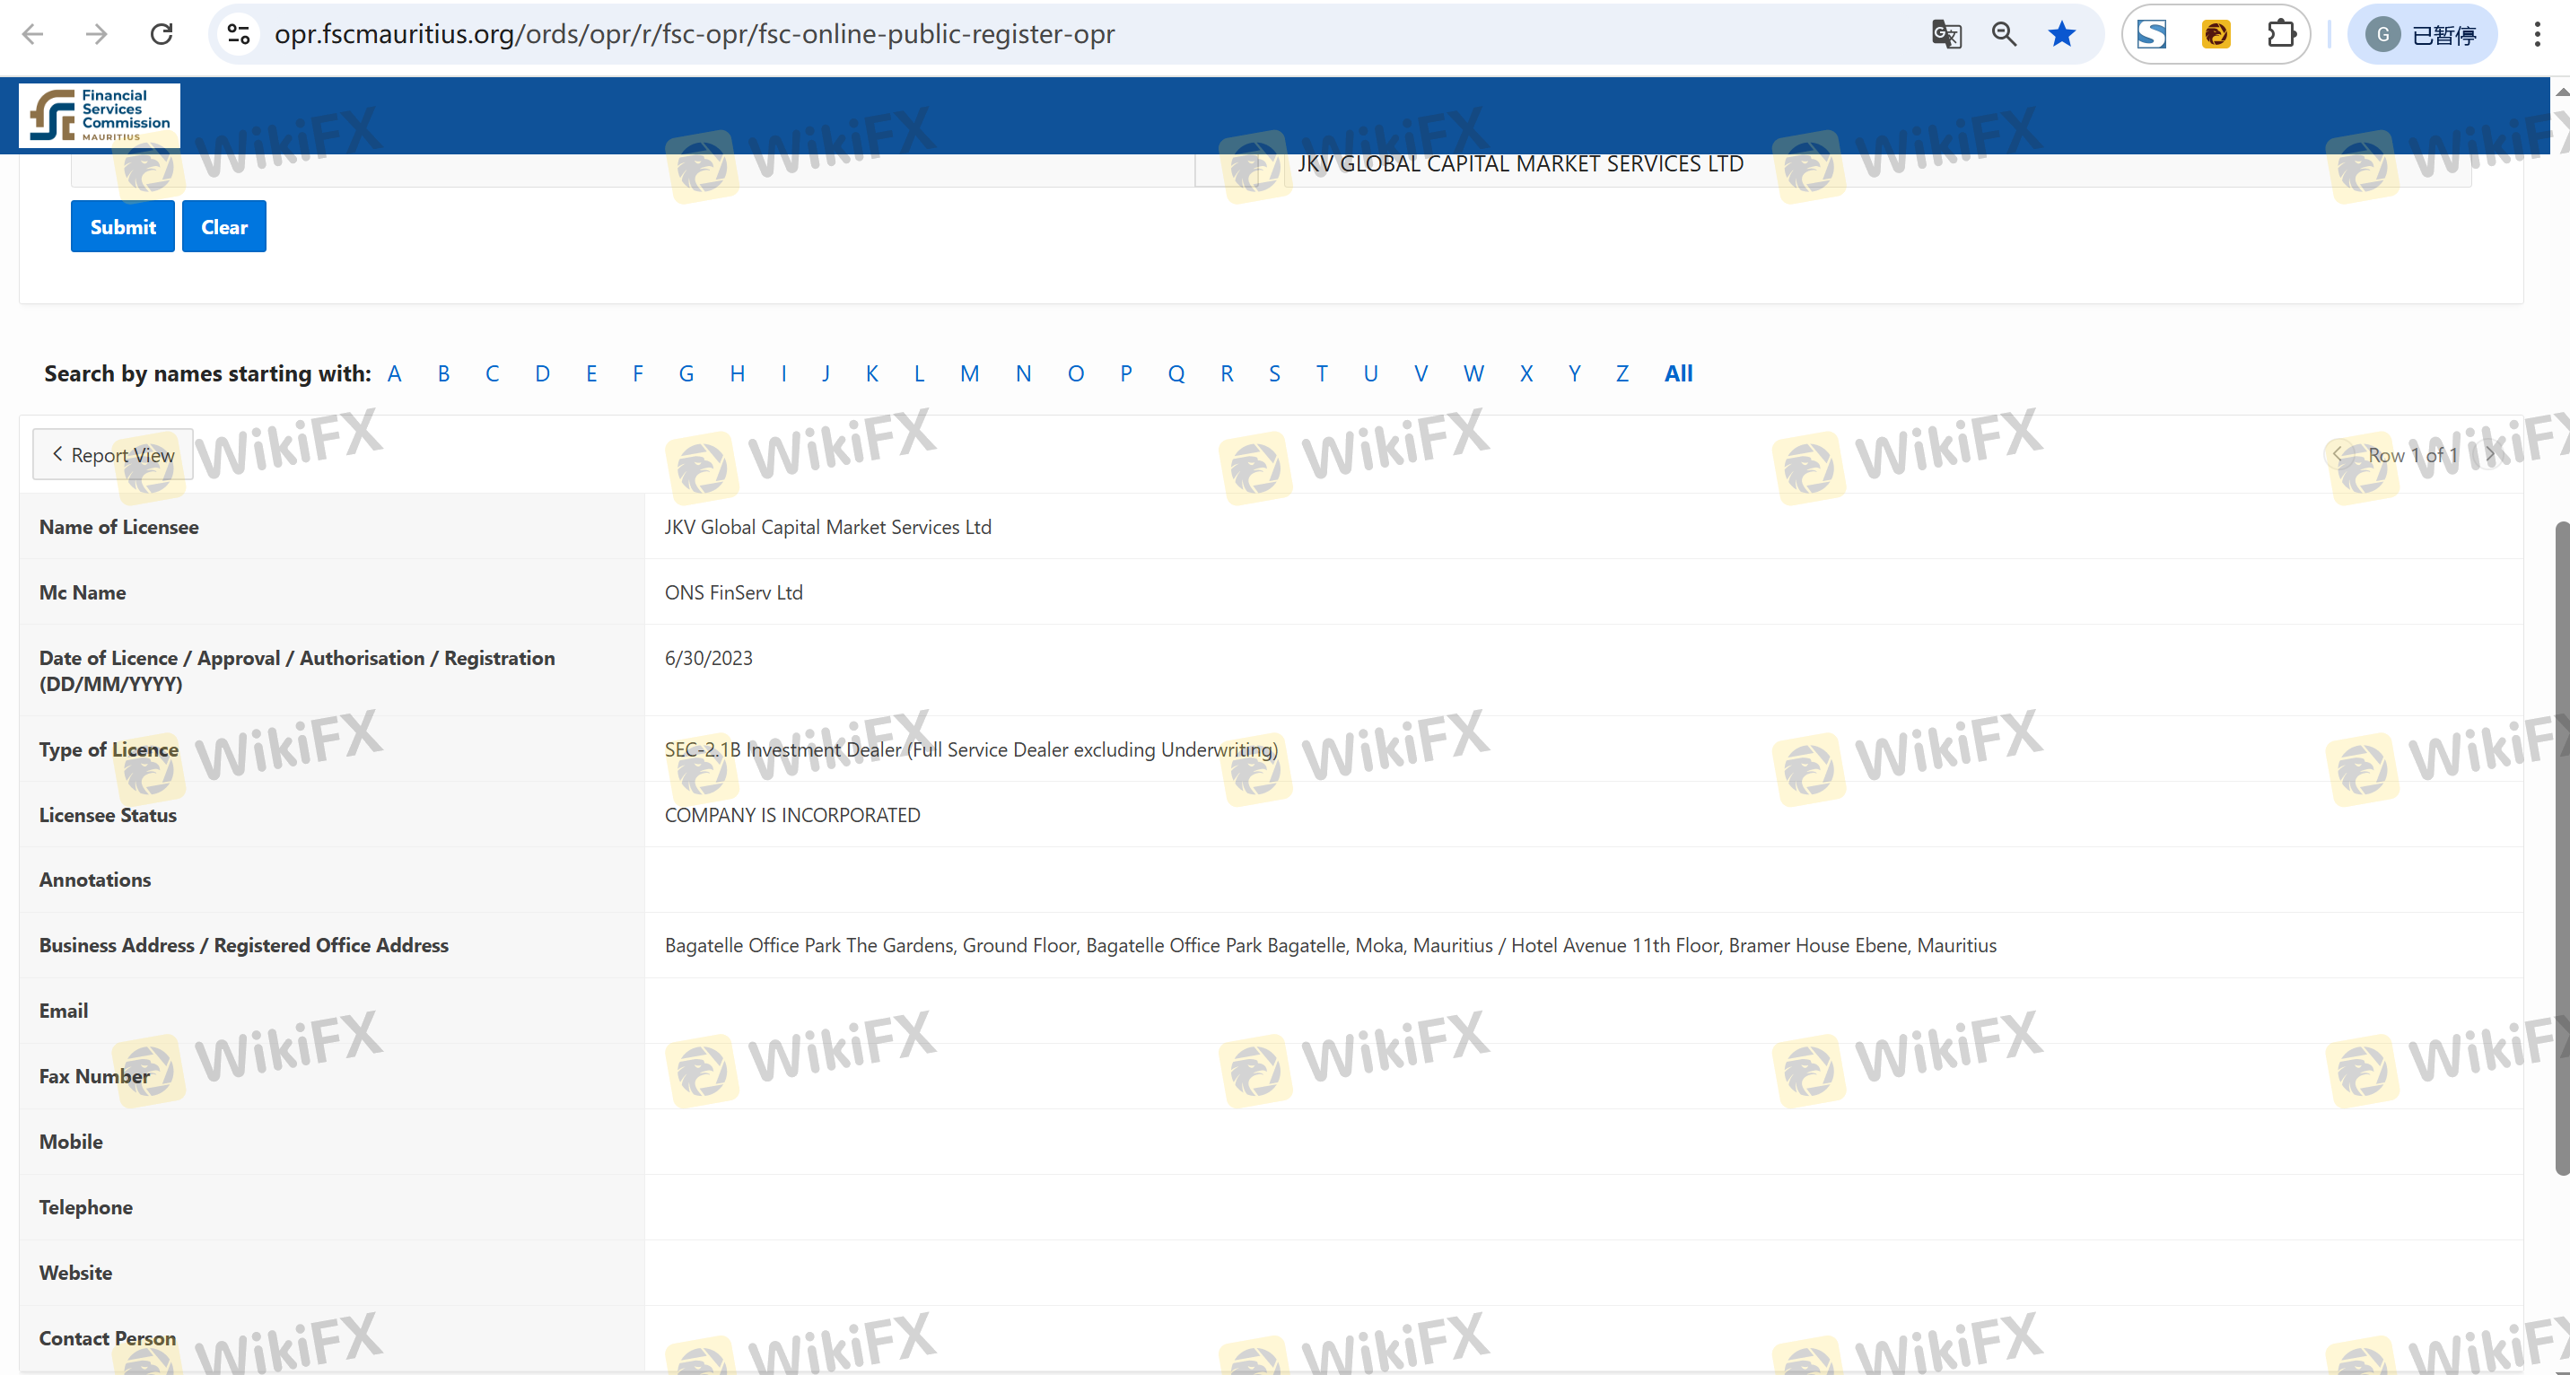Click the browser back arrow
Screen dimensions: 2570x1375
(x=33, y=34)
